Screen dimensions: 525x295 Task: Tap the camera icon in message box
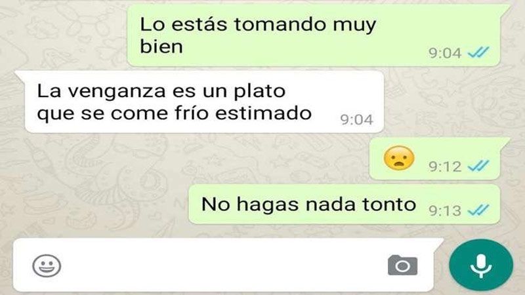coord(402,265)
